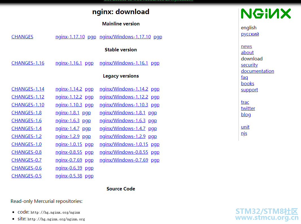Open CHANGES-1.8 link
Screen dimensions: 301x224
pos(27,113)
